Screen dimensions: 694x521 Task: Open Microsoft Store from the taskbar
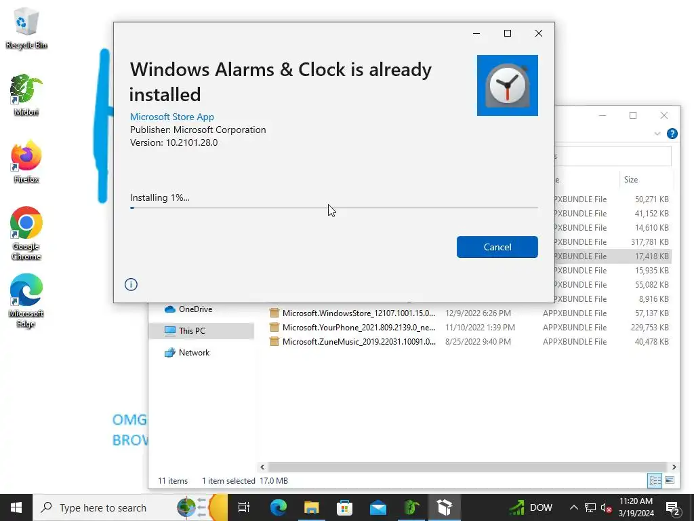pos(344,507)
